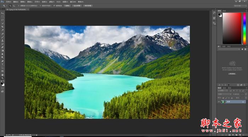Open the library selection dropdown
The image size is (248, 137).
tap(229, 49)
